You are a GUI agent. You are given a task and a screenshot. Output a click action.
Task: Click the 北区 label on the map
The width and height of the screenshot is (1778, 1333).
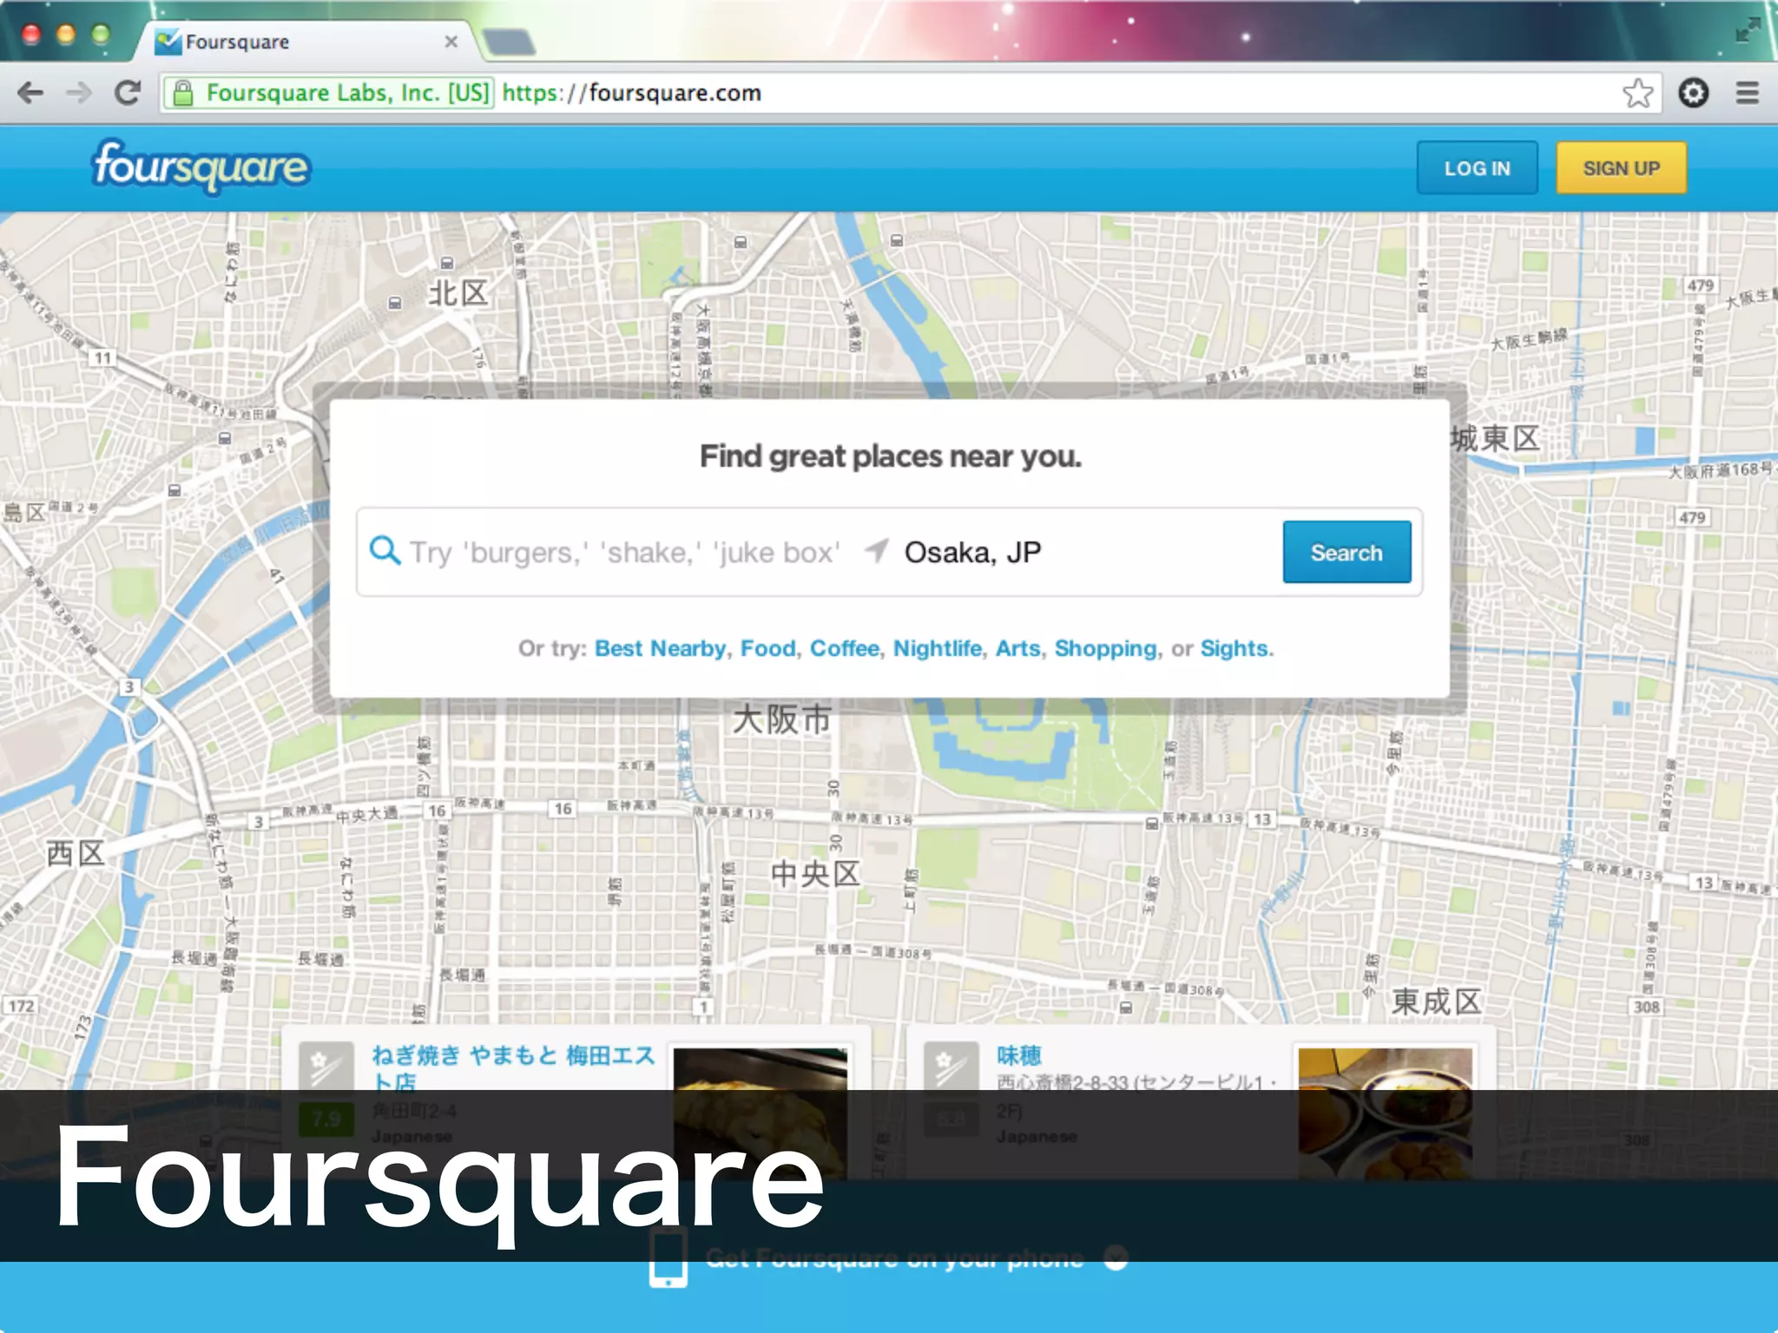pyautogui.click(x=458, y=293)
